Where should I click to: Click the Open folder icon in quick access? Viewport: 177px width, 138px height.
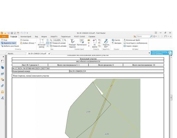pyautogui.click(x=5, y=33)
